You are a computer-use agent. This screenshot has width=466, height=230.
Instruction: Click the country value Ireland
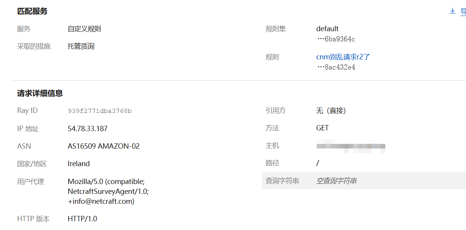point(79,164)
